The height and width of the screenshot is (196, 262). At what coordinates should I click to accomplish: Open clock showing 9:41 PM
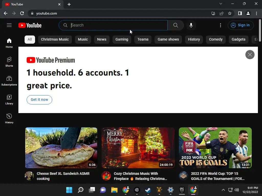tap(250, 190)
